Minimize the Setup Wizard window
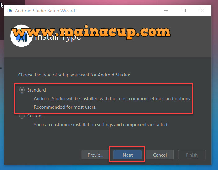Screen dimensions: 218x170 tap(166, 11)
